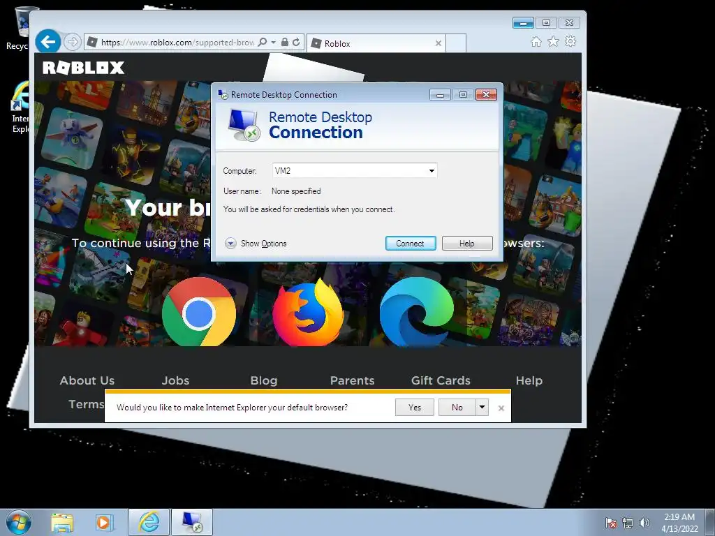Select the Roblox browser tab
The height and width of the screenshot is (536, 715).
pos(375,43)
